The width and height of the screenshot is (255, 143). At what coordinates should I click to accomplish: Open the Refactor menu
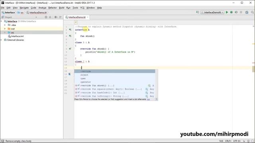pos(53,8)
